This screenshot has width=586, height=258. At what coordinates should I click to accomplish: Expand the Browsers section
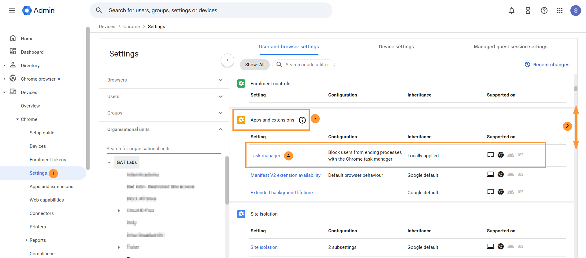click(220, 80)
